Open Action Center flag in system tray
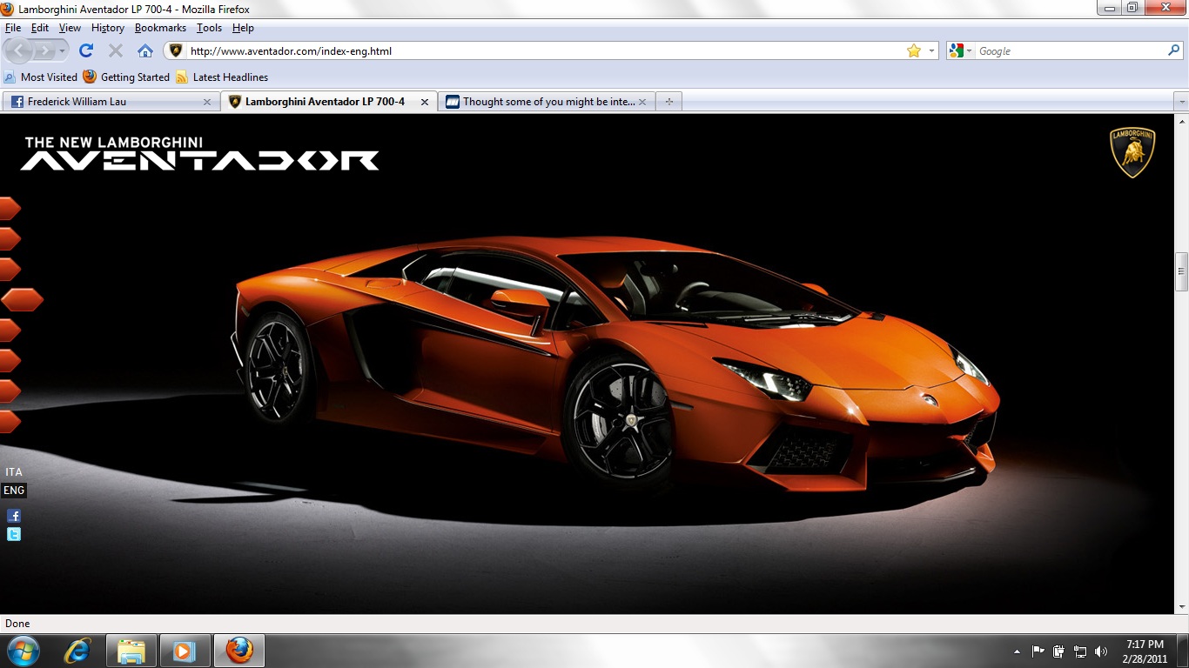The width and height of the screenshot is (1189, 668). coord(1038,651)
